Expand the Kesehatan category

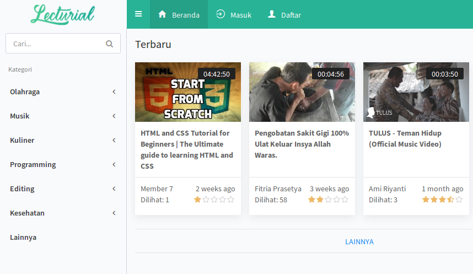point(63,213)
